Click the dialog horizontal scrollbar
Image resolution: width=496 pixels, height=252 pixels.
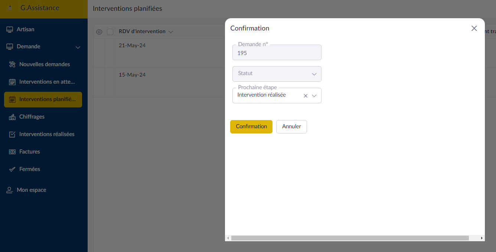[350, 238]
